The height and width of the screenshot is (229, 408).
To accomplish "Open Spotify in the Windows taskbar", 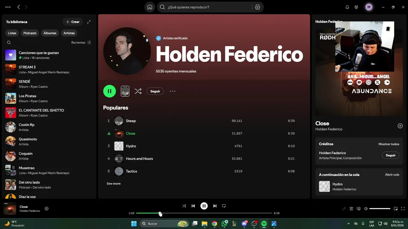I will pyautogui.click(x=264, y=224).
